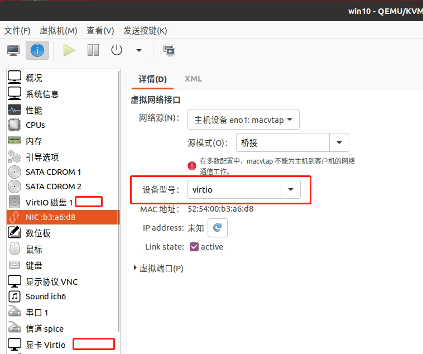The width and height of the screenshot is (423, 354).
Task: Start the virtual machine with play button
Action: pyautogui.click(x=69, y=50)
